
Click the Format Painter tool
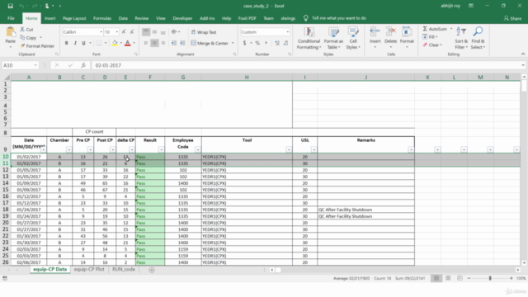click(37, 46)
